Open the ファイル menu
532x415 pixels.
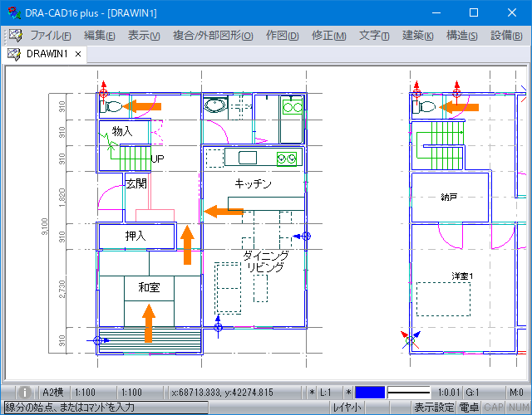coord(51,36)
